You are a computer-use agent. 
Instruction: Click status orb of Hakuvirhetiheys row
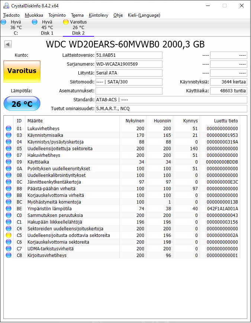click(x=9, y=155)
